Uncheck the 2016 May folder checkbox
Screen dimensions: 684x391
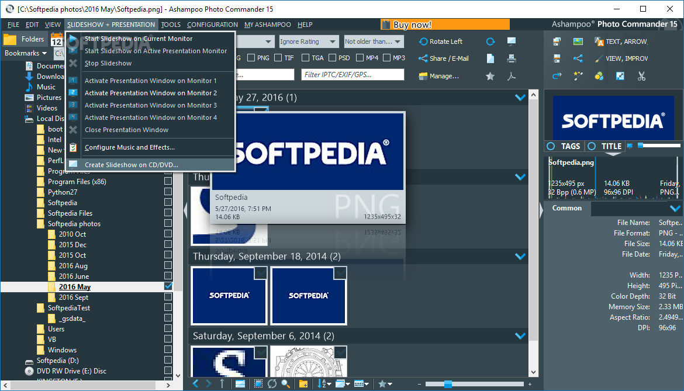(x=168, y=286)
